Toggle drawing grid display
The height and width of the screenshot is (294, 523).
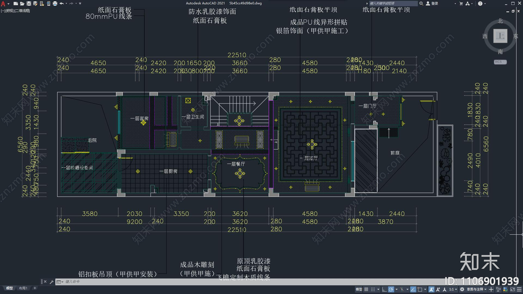click(x=366, y=289)
